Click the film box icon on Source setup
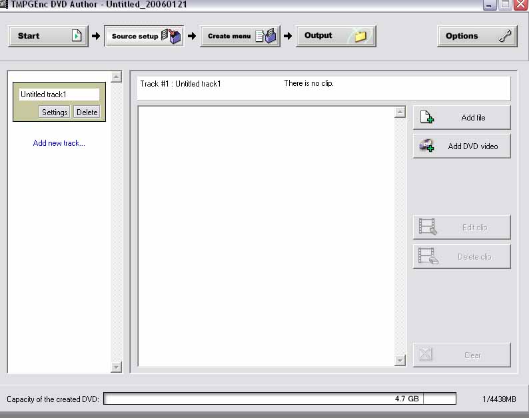This screenshot has width=529, height=418. point(171,36)
